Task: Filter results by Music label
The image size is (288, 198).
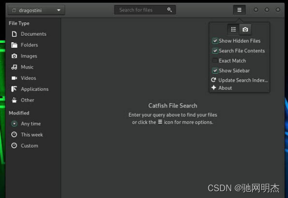Action: pyautogui.click(x=27, y=67)
